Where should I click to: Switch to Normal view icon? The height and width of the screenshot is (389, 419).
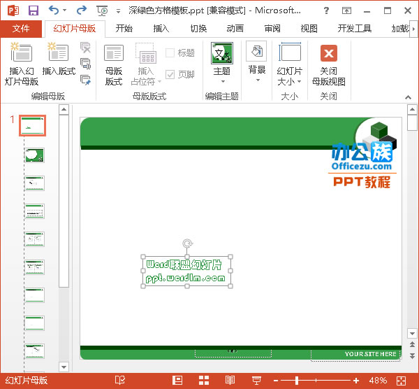[177, 380]
